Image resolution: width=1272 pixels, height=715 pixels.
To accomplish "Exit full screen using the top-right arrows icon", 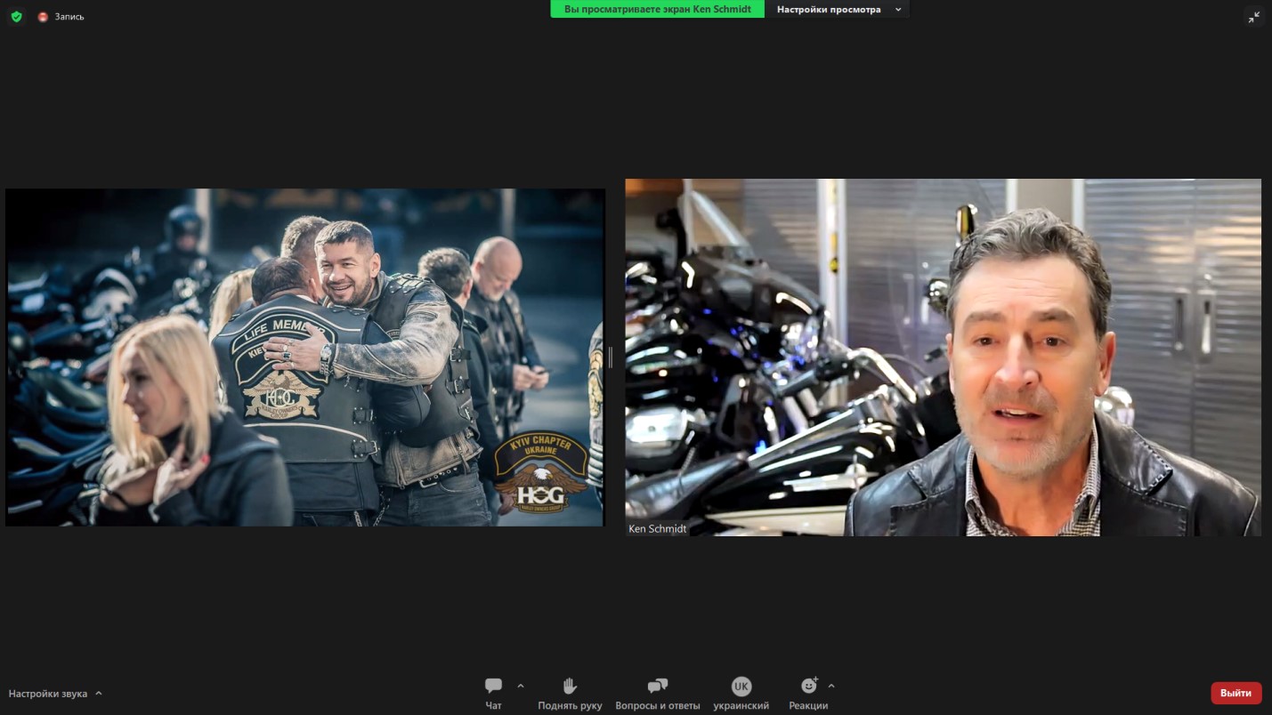I will tap(1253, 17).
